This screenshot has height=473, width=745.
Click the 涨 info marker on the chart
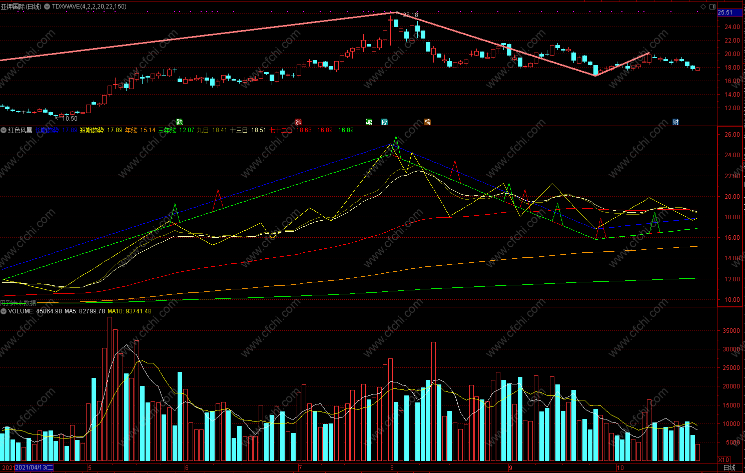pyautogui.click(x=298, y=122)
